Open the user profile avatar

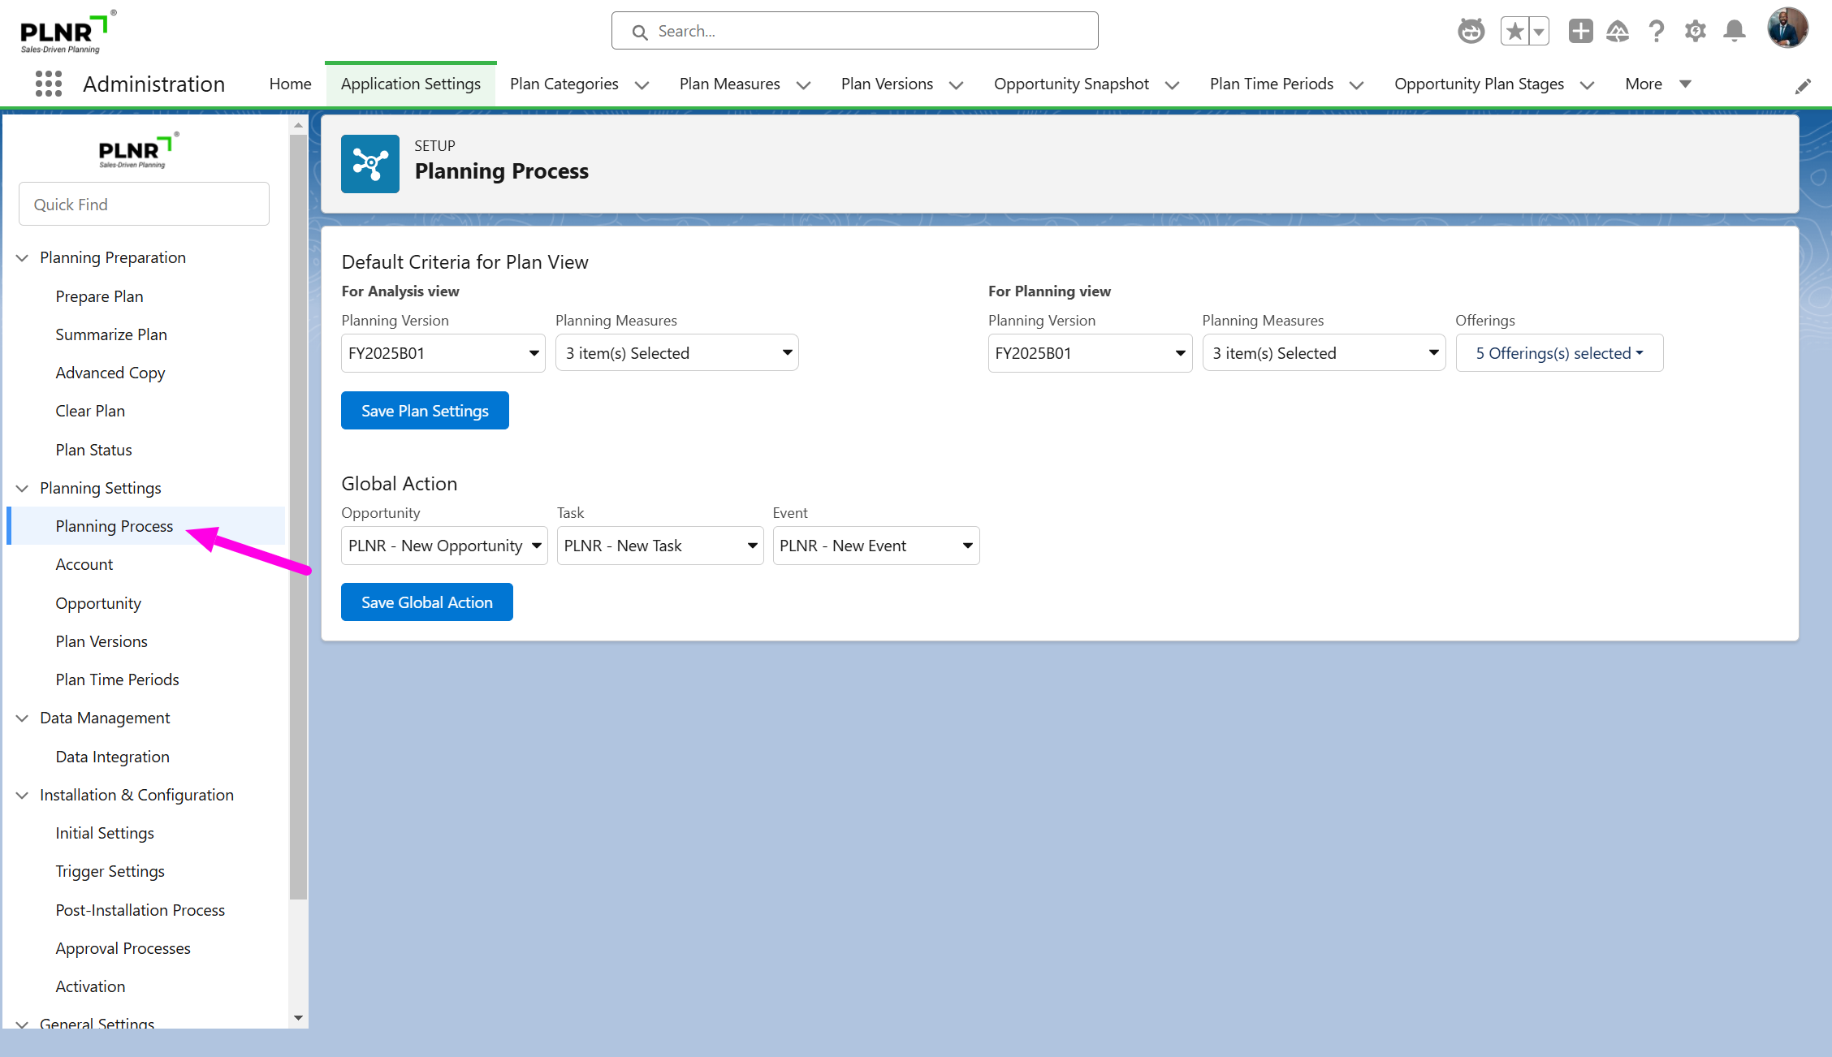pos(1787,29)
